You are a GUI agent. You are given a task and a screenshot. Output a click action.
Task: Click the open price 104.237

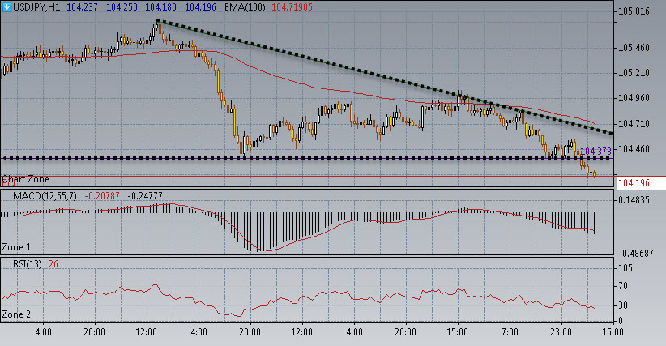[x=82, y=7]
